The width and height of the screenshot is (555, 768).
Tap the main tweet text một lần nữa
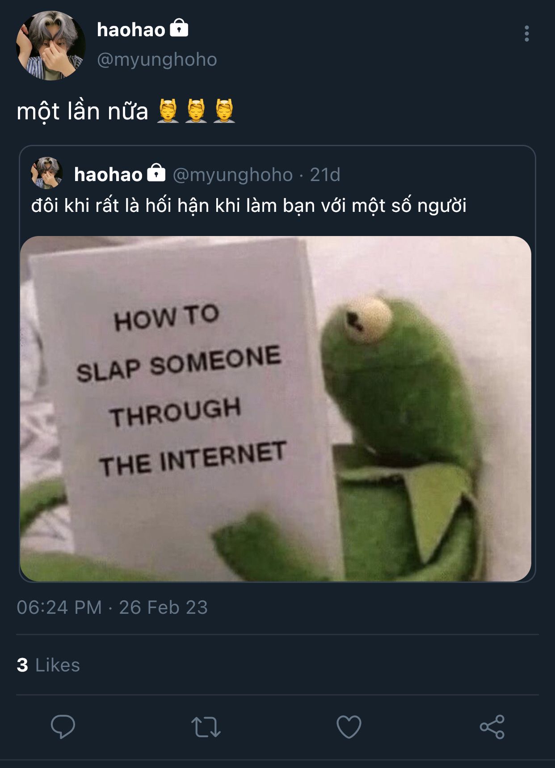coord(82,111)
